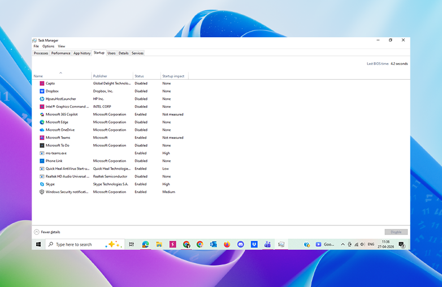
Task: Click 'Last BIOS time: 4.2 seconds' text
Action: pyautogui.click(x=387, y=64)
